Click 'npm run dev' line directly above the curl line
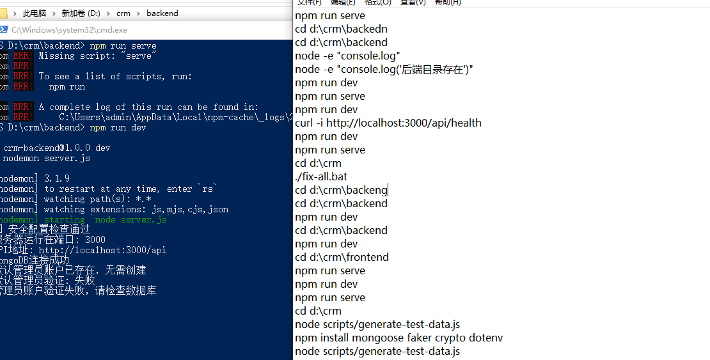Viewport: 710px width, 360px height. (326, 109)
